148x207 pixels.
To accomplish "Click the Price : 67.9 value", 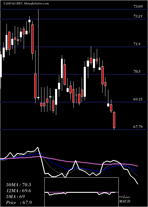I will (x=19, y=203).
